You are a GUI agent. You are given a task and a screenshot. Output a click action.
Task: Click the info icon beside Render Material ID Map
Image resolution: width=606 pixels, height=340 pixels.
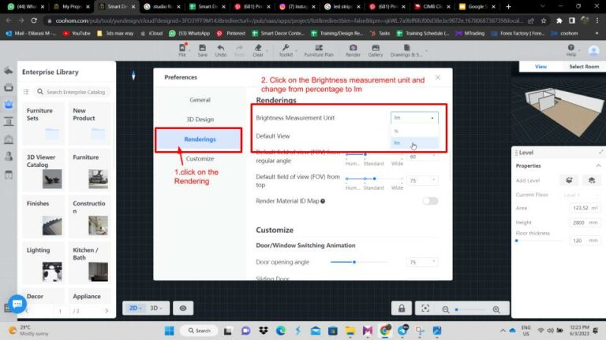[x=323, y=201]
